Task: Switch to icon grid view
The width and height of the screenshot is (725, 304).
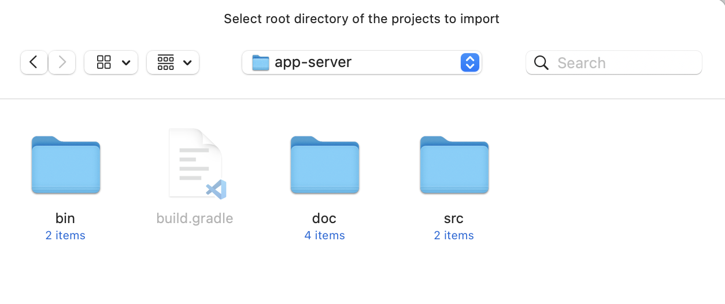Action: tap(104, 62)
